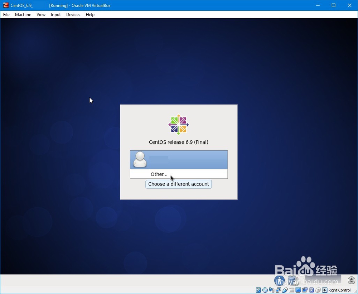Screen dimensions: 358x294
Task: Click the optical disc status icon
Action: 265,290
